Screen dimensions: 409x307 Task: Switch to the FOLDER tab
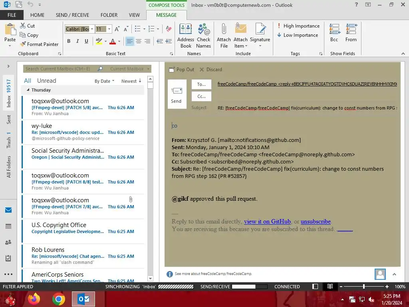click(109, 15)
